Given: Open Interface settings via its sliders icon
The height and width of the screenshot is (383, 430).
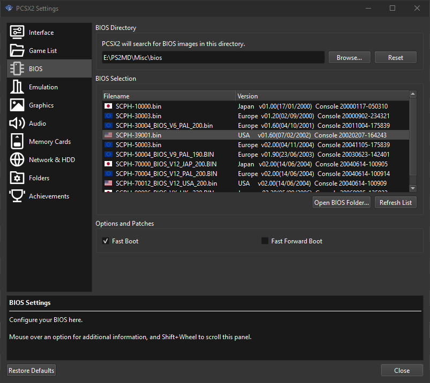Looking at the screenshot, I should click(x=17, y=32).
